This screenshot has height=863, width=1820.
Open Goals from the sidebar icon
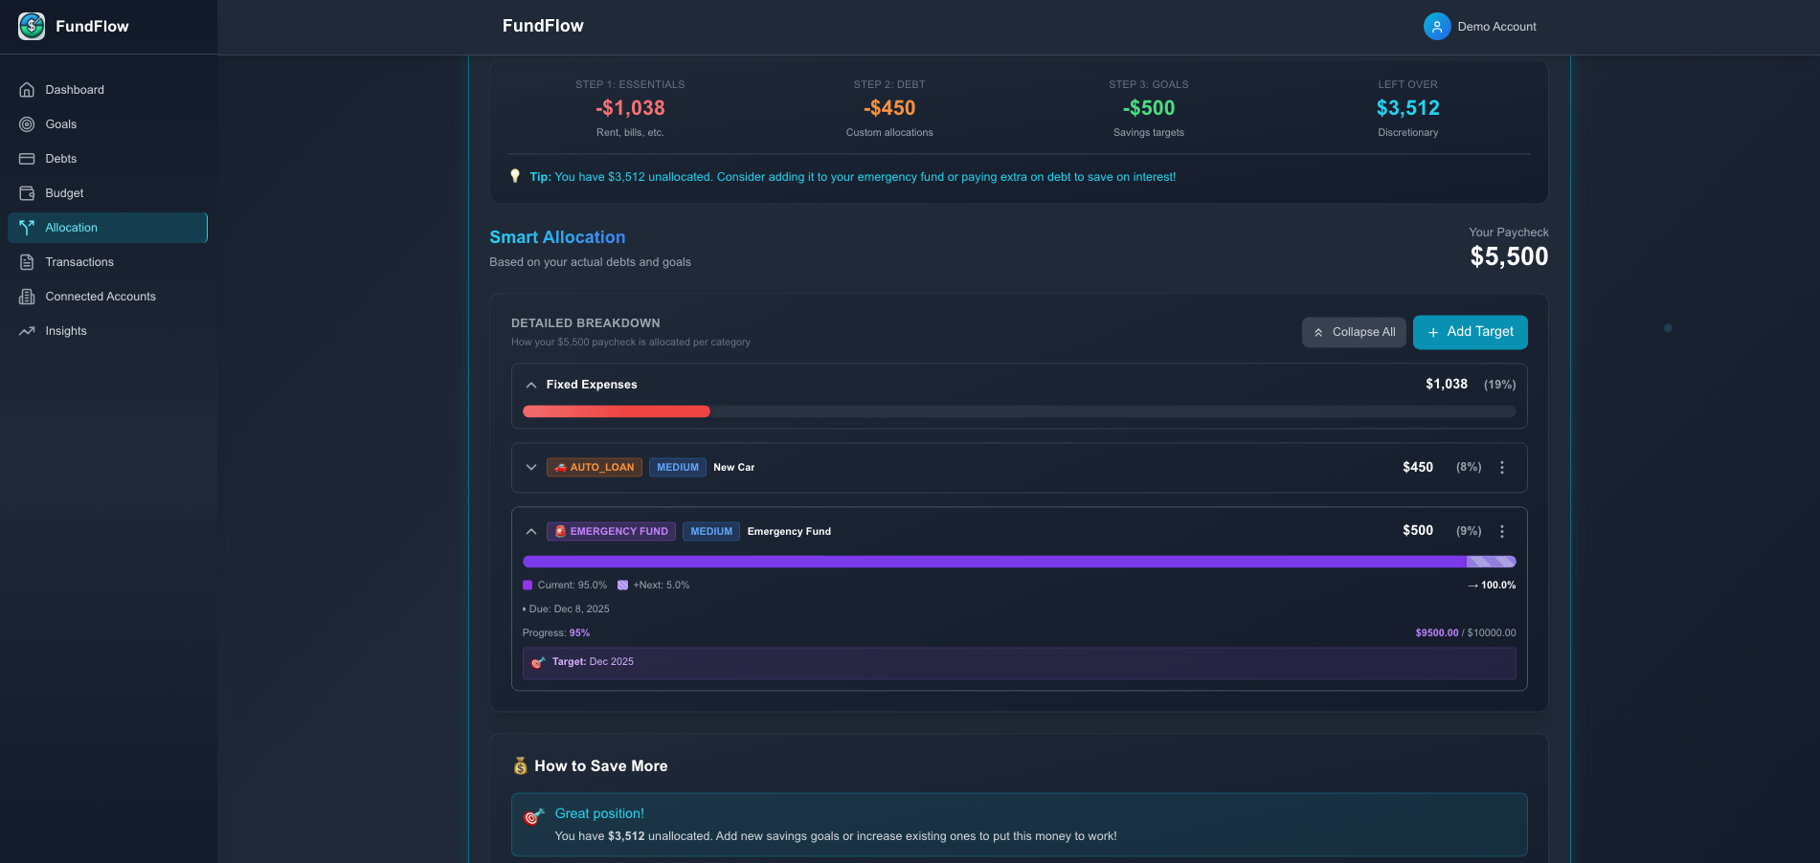(26, 123)
